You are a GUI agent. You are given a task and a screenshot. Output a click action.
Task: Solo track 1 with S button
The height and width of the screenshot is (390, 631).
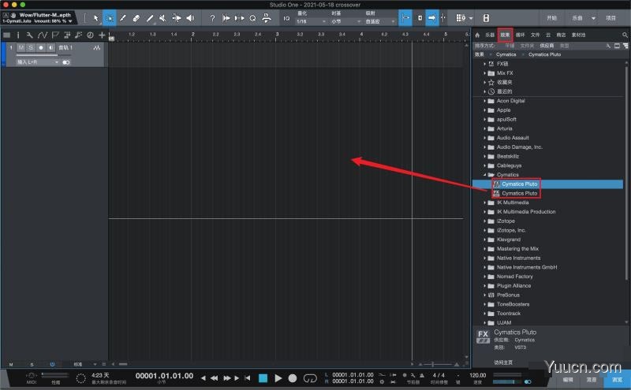[31, 48]
